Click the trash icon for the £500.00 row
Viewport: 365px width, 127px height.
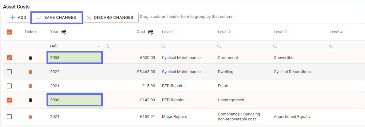click(31, 58)
